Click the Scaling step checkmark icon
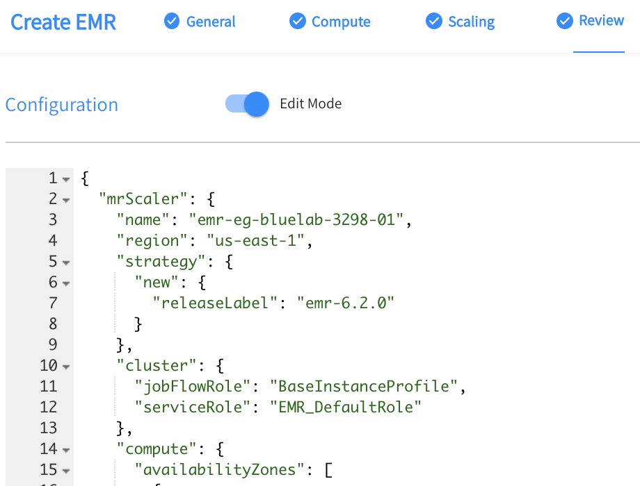Screen dimensions: 640x486 (434, 22)
